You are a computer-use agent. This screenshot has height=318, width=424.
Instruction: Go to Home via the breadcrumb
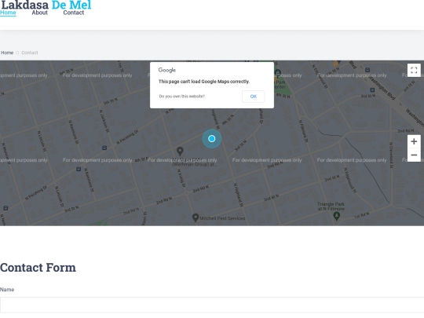tap(7, 53)
